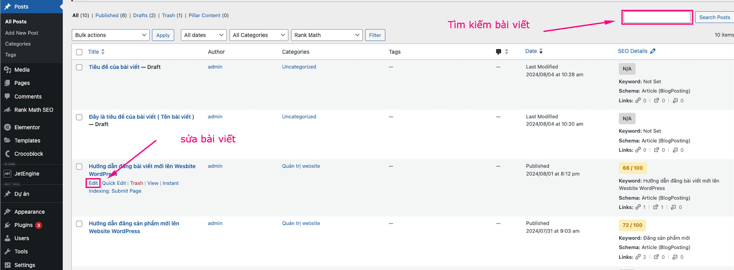734x270 pixels.
Task: Open the Crocoblock icon in sidebar
Action: pos(7,154)
